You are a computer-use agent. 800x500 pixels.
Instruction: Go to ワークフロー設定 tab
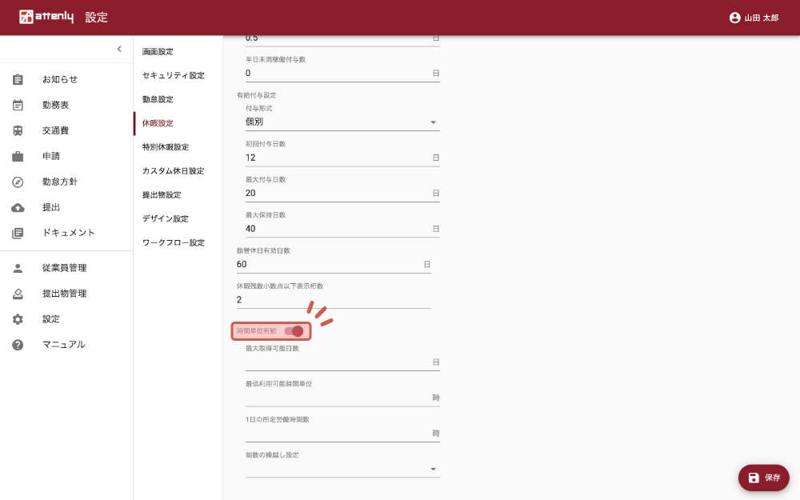click(x=173, y=242)
